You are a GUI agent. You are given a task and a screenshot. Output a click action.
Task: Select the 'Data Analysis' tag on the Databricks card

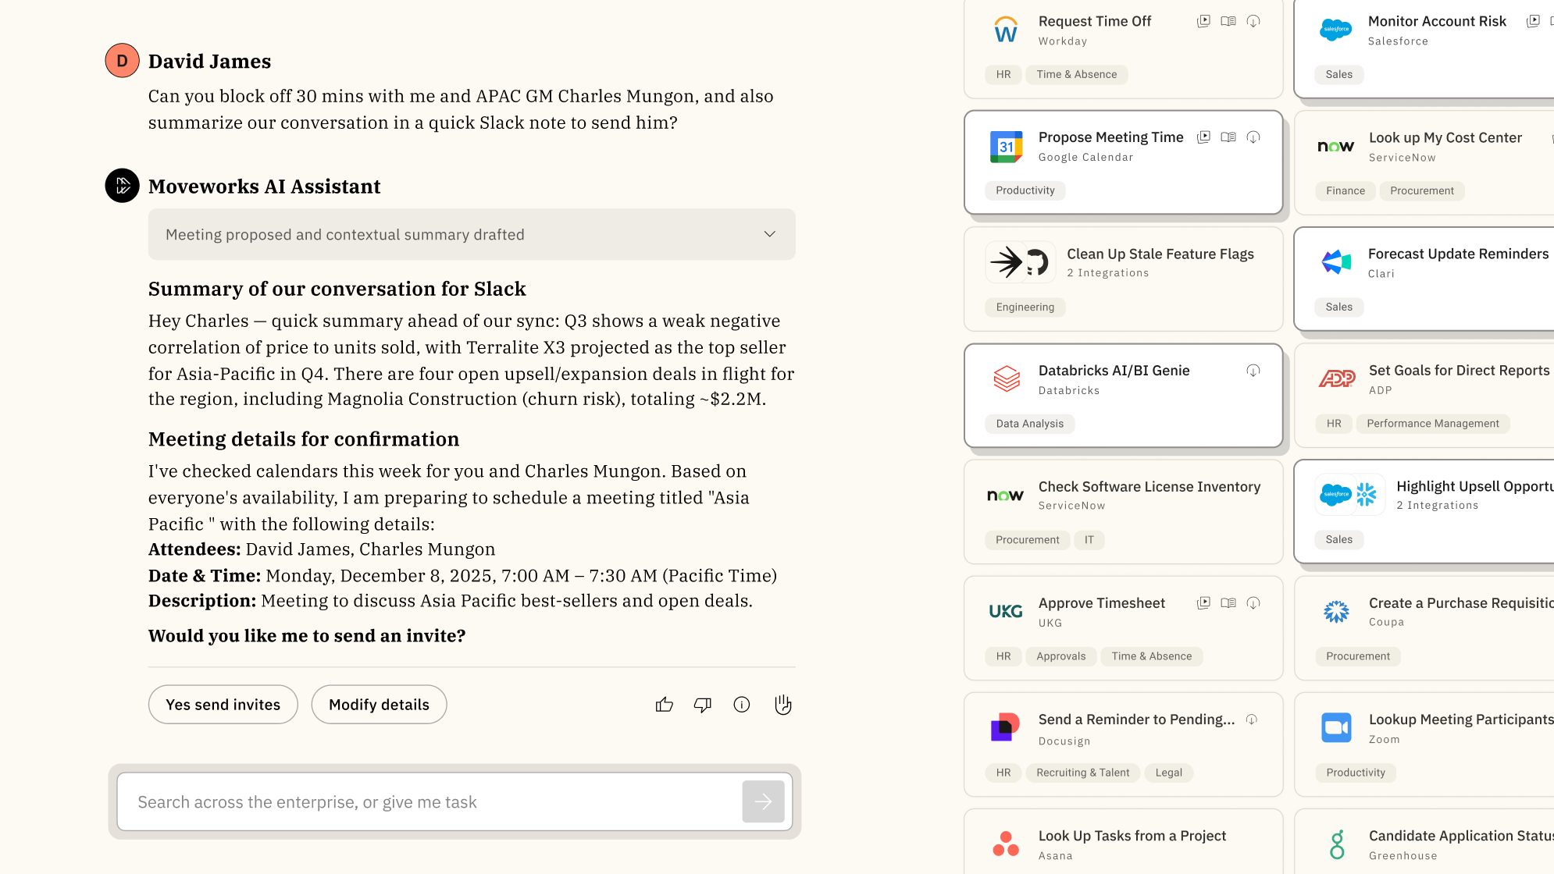(x=1029, y=424)
